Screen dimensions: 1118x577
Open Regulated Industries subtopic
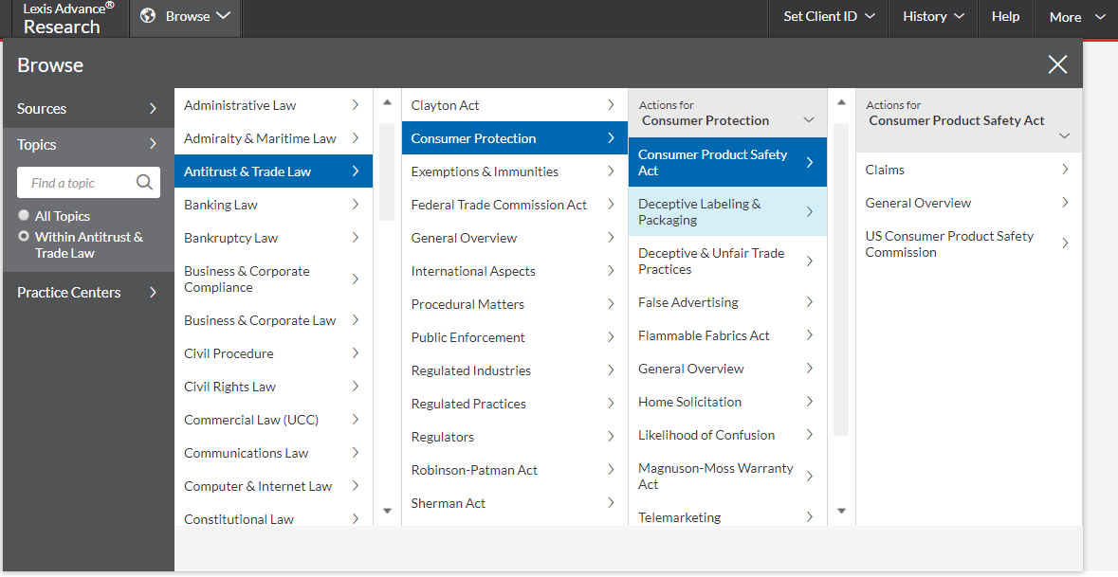tap(514, 370)
